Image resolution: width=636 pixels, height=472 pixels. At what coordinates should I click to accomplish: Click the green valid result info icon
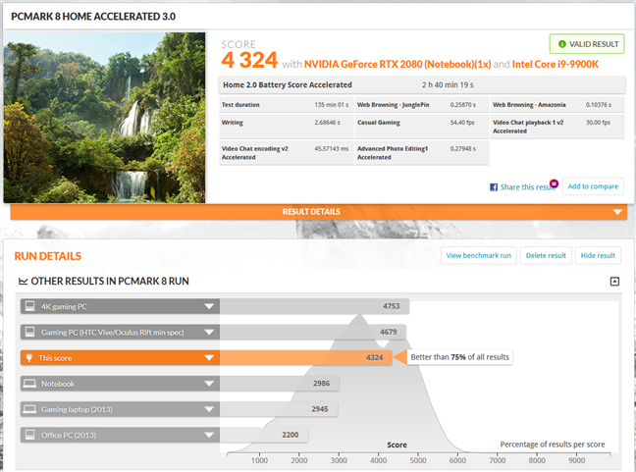coord(561,44)
